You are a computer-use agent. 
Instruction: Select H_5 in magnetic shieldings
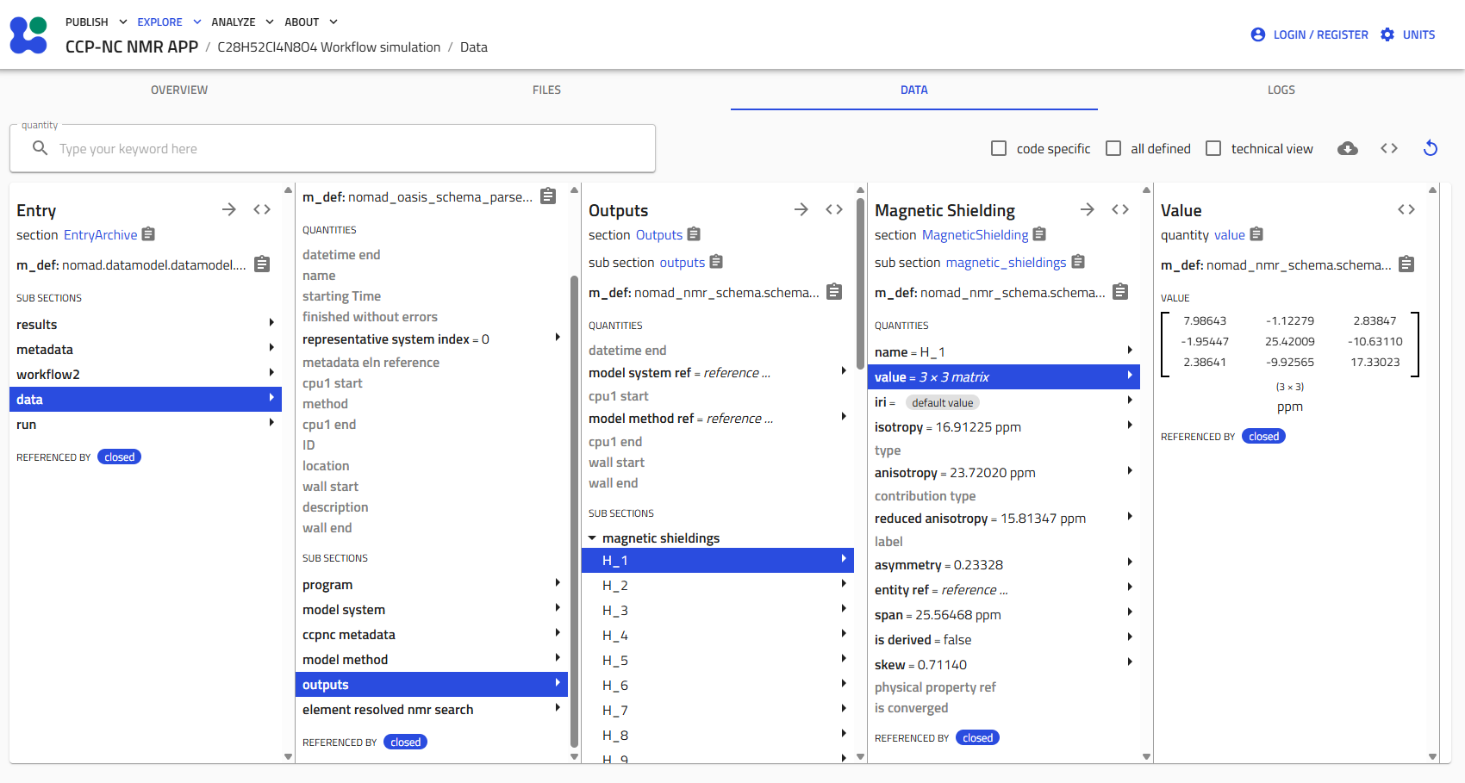coord(718,661)
